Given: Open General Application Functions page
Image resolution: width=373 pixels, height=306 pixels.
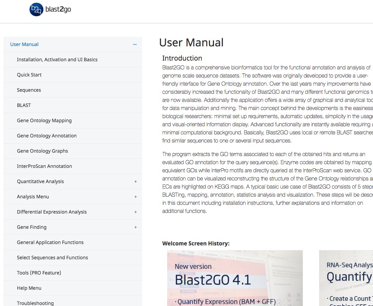Looking at the screenshot, I should pyautogui.click(x=50, y=242).
